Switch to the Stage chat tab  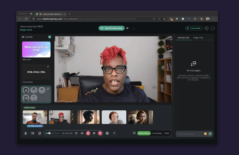(x=198, y=38)
